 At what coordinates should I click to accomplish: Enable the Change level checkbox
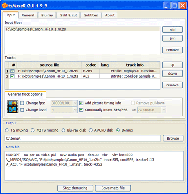click(22, 110)
